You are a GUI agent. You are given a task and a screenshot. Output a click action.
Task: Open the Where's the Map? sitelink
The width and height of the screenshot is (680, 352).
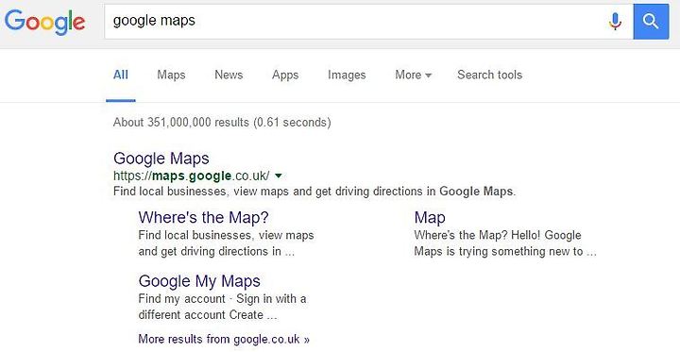(x=204, y=217)
